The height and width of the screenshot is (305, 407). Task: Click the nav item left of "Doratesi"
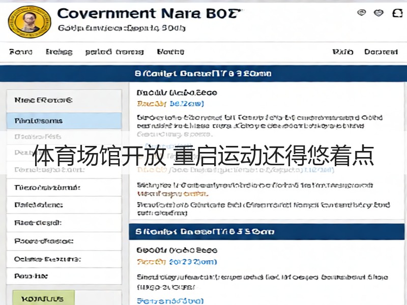tap(343, 52)
